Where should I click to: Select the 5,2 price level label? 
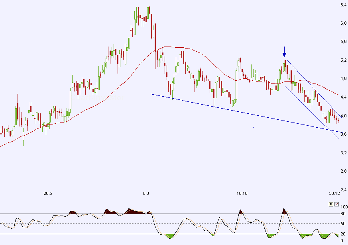[343, 60]
